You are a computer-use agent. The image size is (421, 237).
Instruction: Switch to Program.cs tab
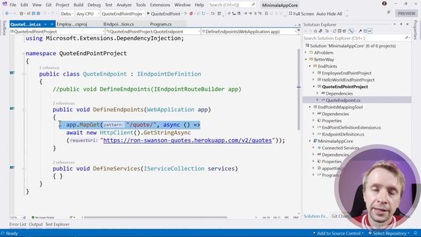161,24
